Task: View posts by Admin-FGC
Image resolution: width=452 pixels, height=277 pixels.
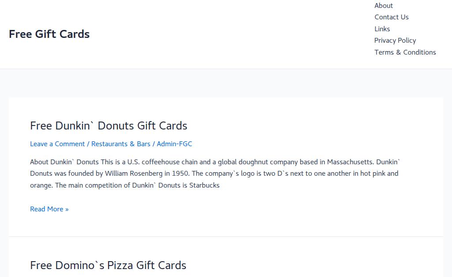Action: [174, 144]
